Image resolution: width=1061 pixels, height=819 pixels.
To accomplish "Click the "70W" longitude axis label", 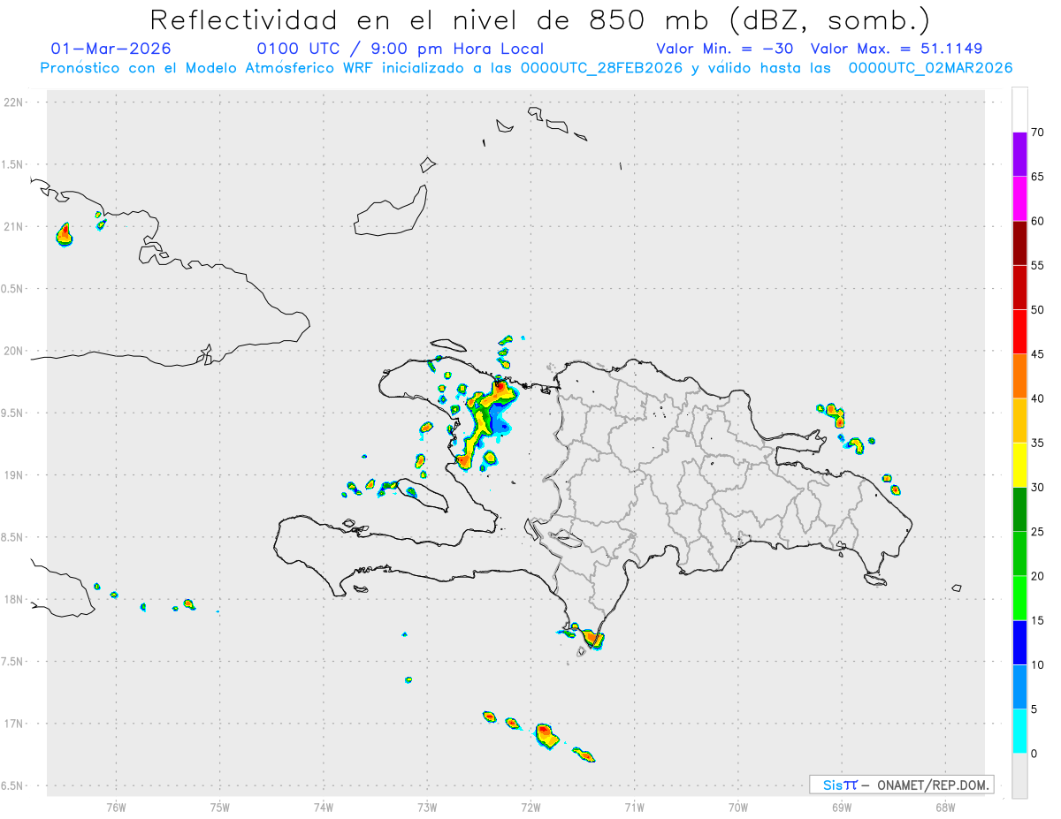I will click(738, 808).
